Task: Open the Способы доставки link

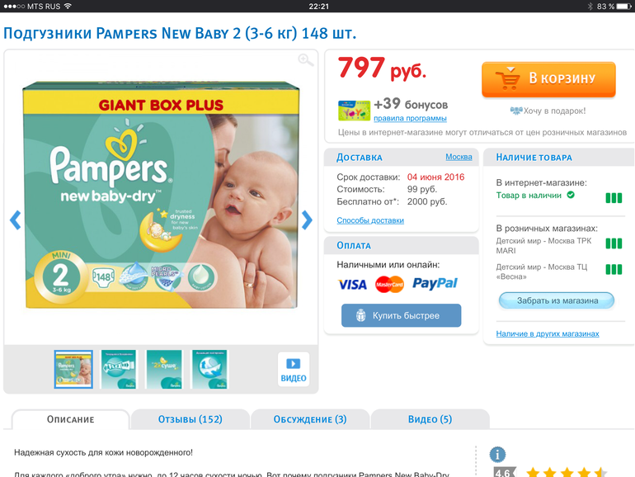Action: 370,220
